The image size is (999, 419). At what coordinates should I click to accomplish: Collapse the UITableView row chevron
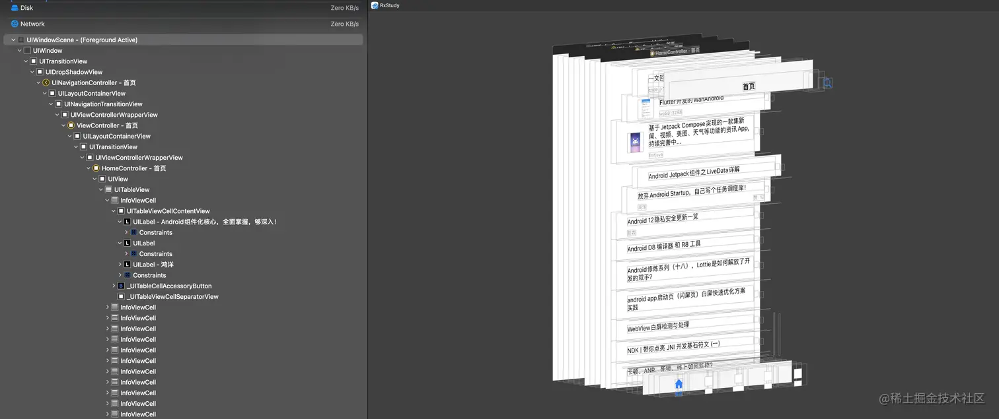(x=101, y=189)
